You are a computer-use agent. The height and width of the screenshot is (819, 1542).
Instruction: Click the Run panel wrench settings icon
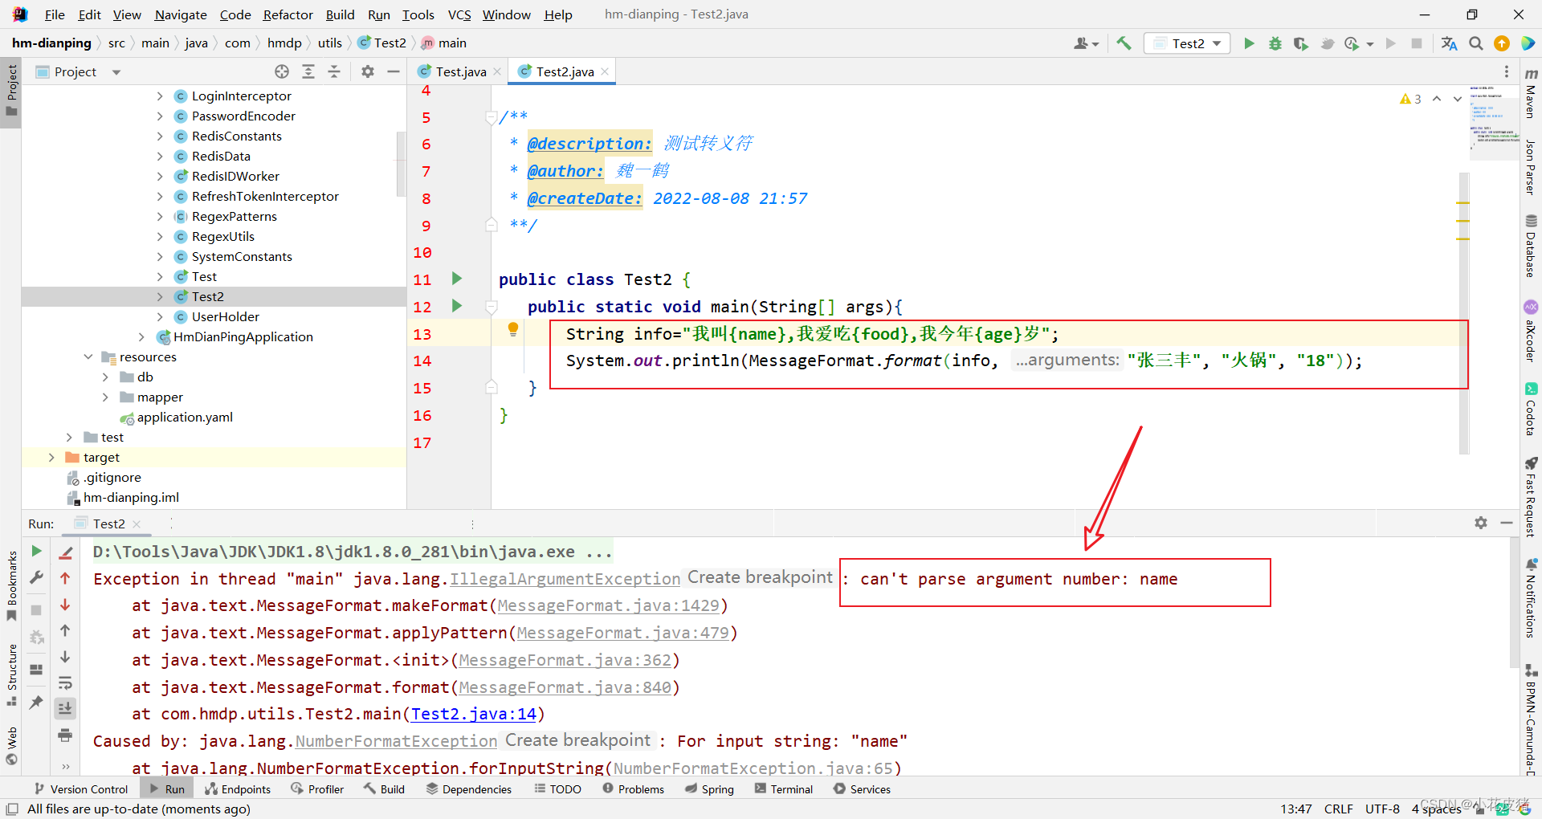(x=36, y=577)
